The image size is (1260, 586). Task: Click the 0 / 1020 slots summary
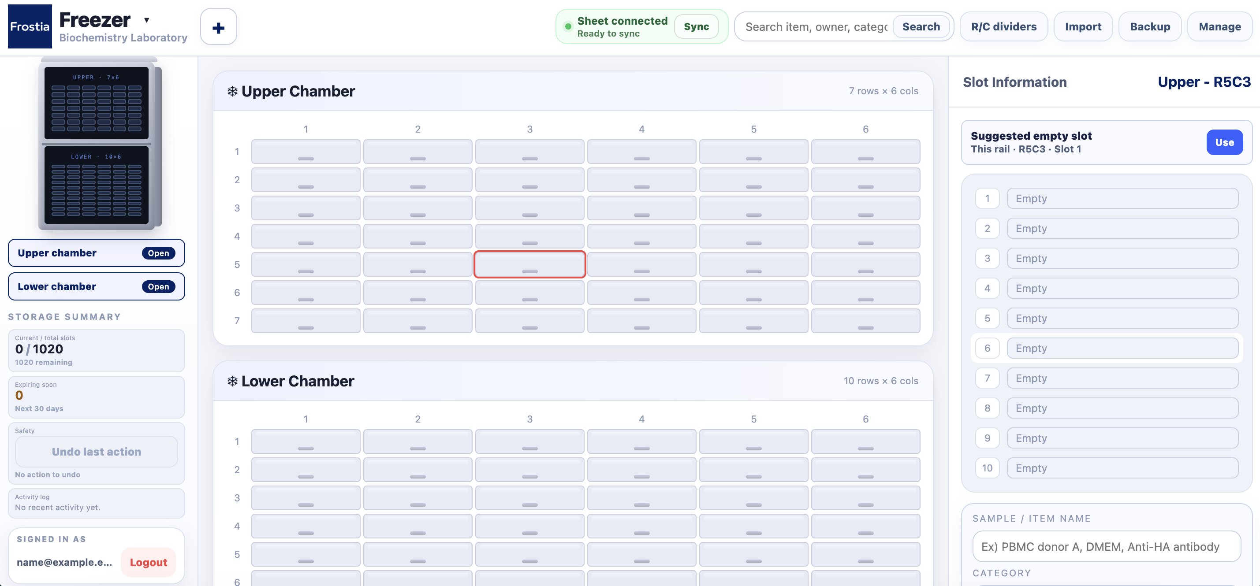tap(97, 350)
